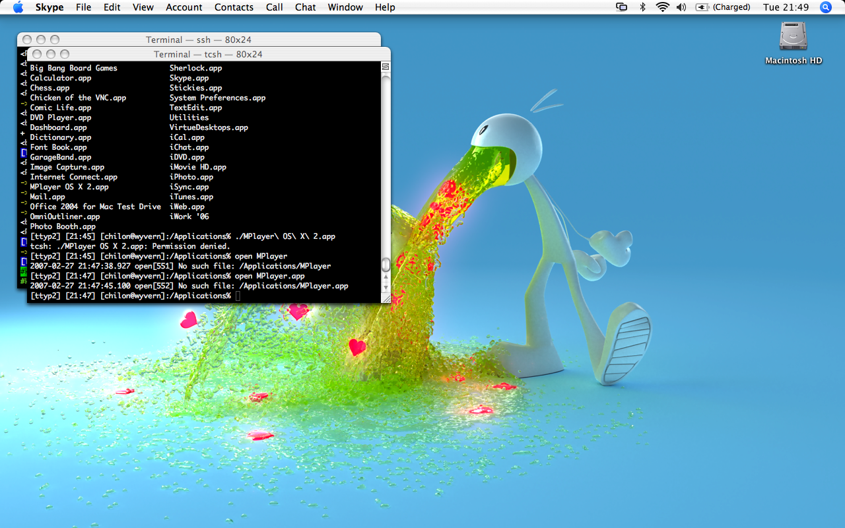
Task: Open the Chat menu
Action: pyautogui.click(x=305, y=7)
